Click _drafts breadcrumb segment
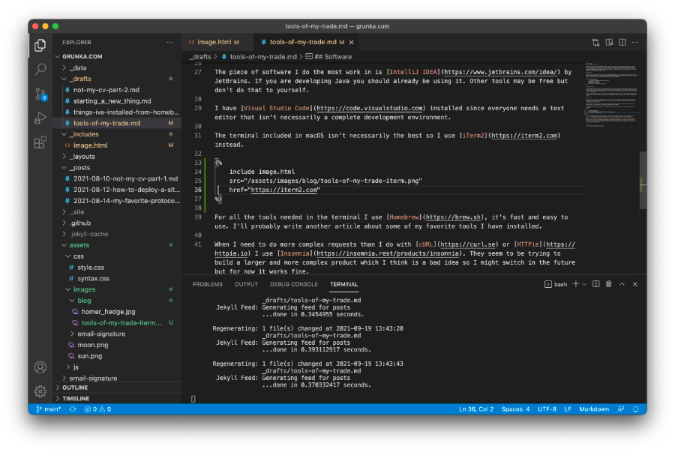The height and width of the screenshot is (452, 675). pos(200,57)
